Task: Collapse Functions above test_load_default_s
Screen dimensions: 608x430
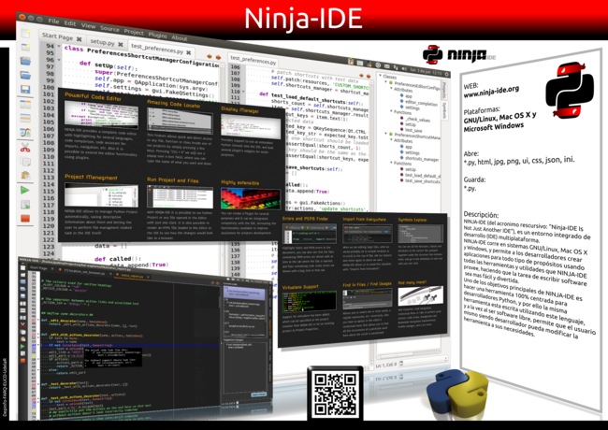Action: pyautogui.click(x=391, y=163)
